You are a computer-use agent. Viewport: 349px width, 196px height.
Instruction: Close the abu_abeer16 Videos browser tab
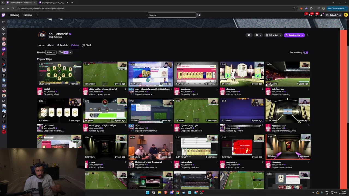click(35, 2)
